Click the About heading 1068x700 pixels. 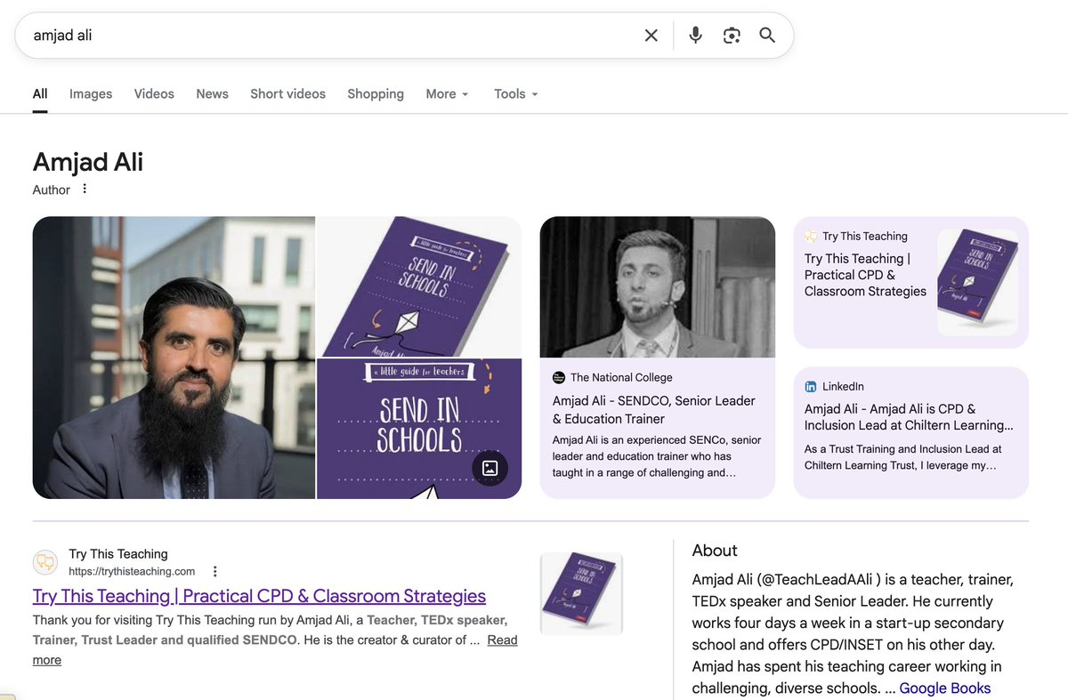click(715, 551)
